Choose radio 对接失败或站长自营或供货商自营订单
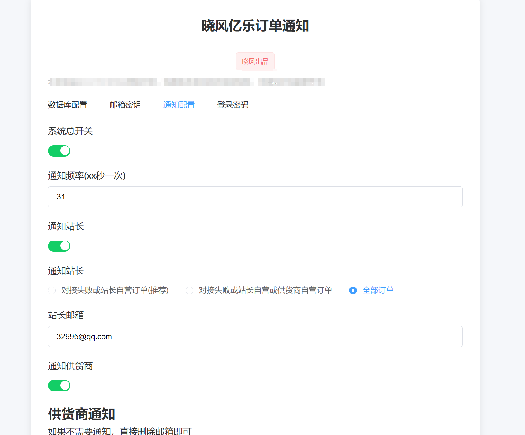 pos(190,290)
